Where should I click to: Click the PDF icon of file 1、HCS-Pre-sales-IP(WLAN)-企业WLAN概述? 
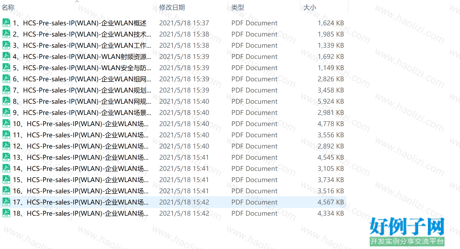(6, 23)
